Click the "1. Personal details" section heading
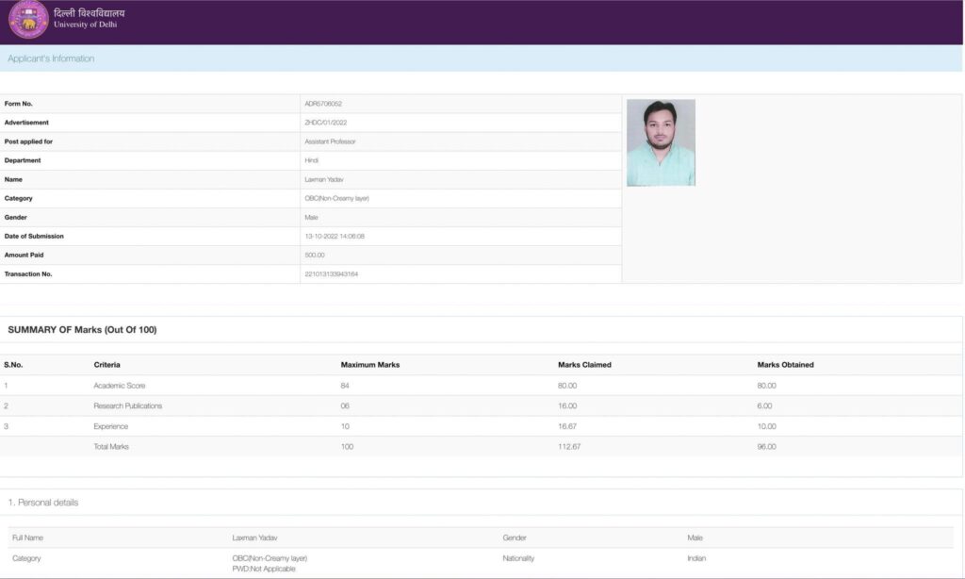Image resolution: width=965 pixels, height=579 pixels. [x=43, y=503]
